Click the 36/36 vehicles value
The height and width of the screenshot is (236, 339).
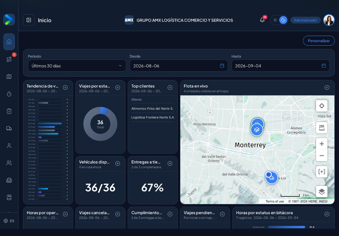(100, 188)
